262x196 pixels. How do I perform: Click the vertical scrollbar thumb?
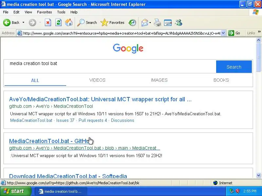coord(258,57)
